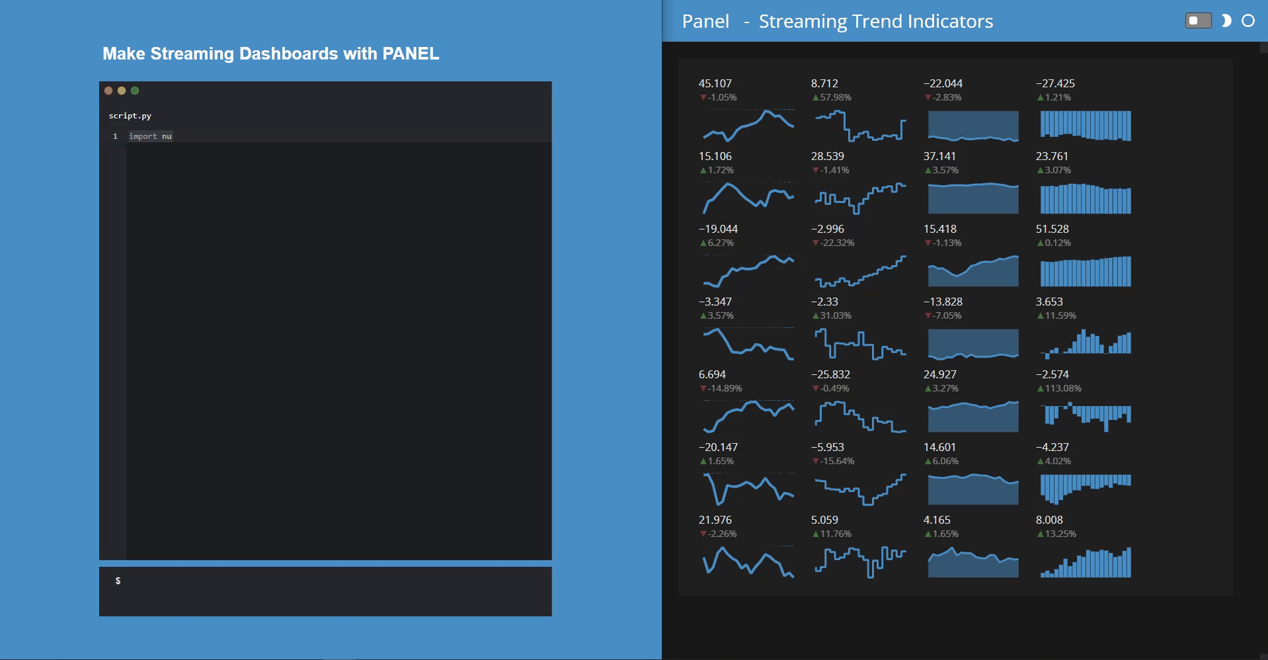This screenshot has width=1268, height=660.
Task: Click the circle busy indicator icon
Action: point(1248,21)
